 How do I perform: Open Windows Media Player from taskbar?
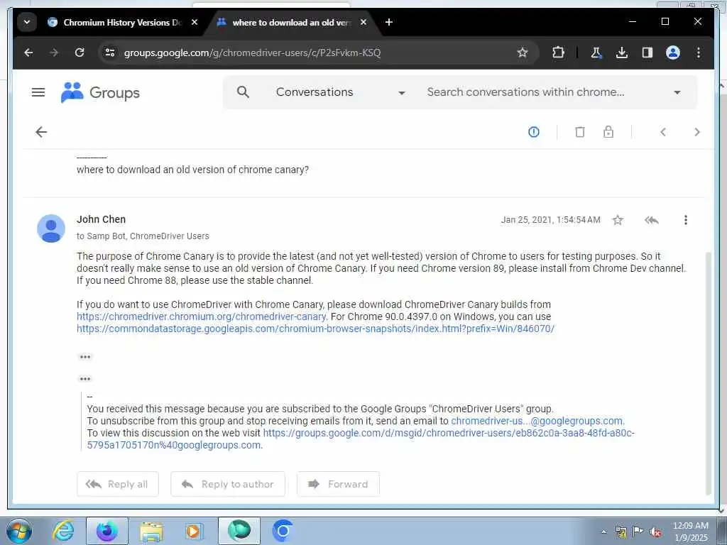194,531
